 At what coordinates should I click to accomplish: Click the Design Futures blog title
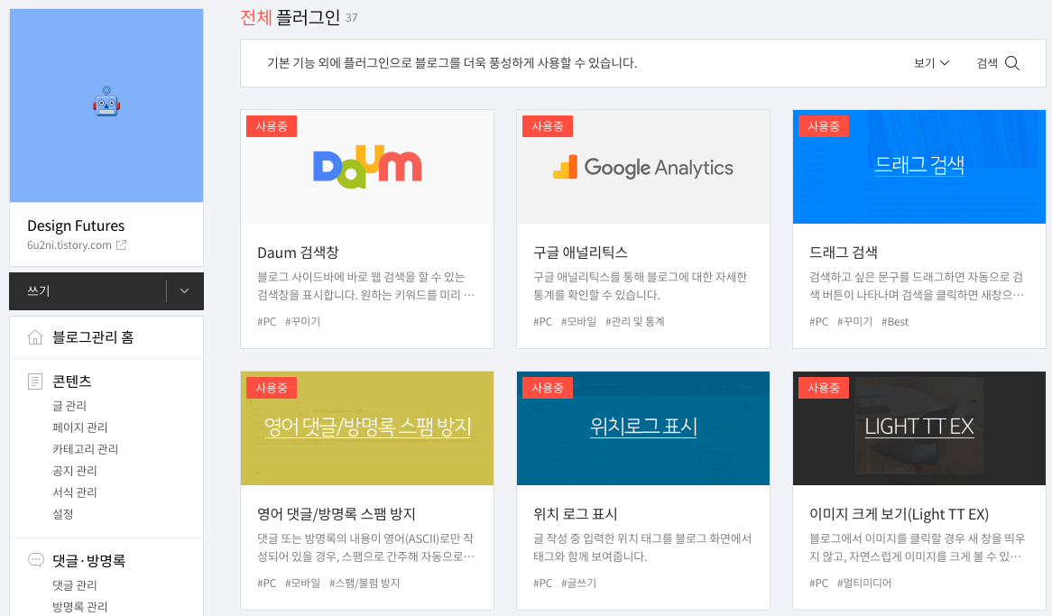(76, 225)
